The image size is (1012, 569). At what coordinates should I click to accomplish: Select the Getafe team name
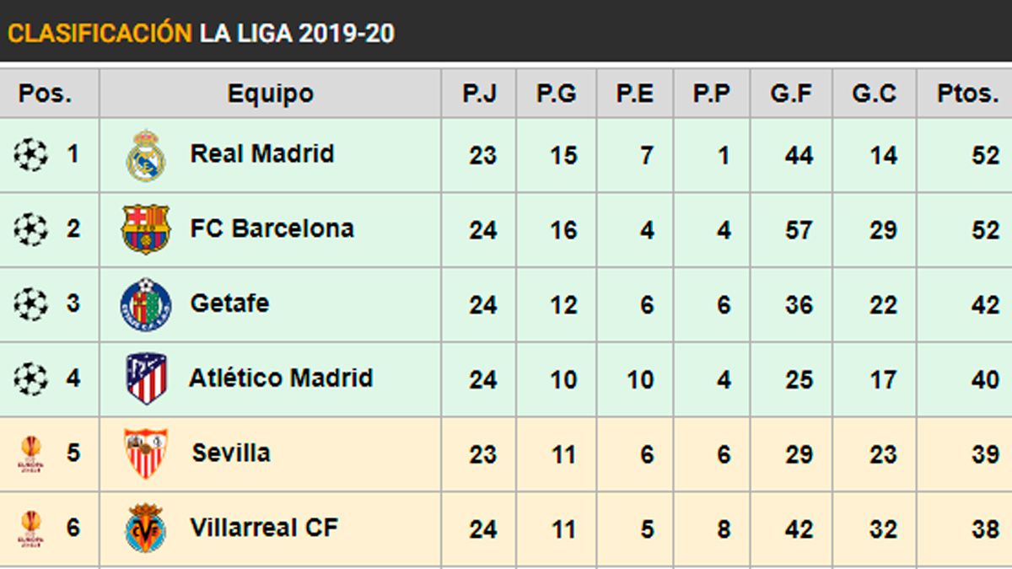point(229,303)
